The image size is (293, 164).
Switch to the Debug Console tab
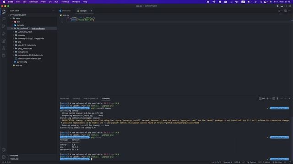91,98
